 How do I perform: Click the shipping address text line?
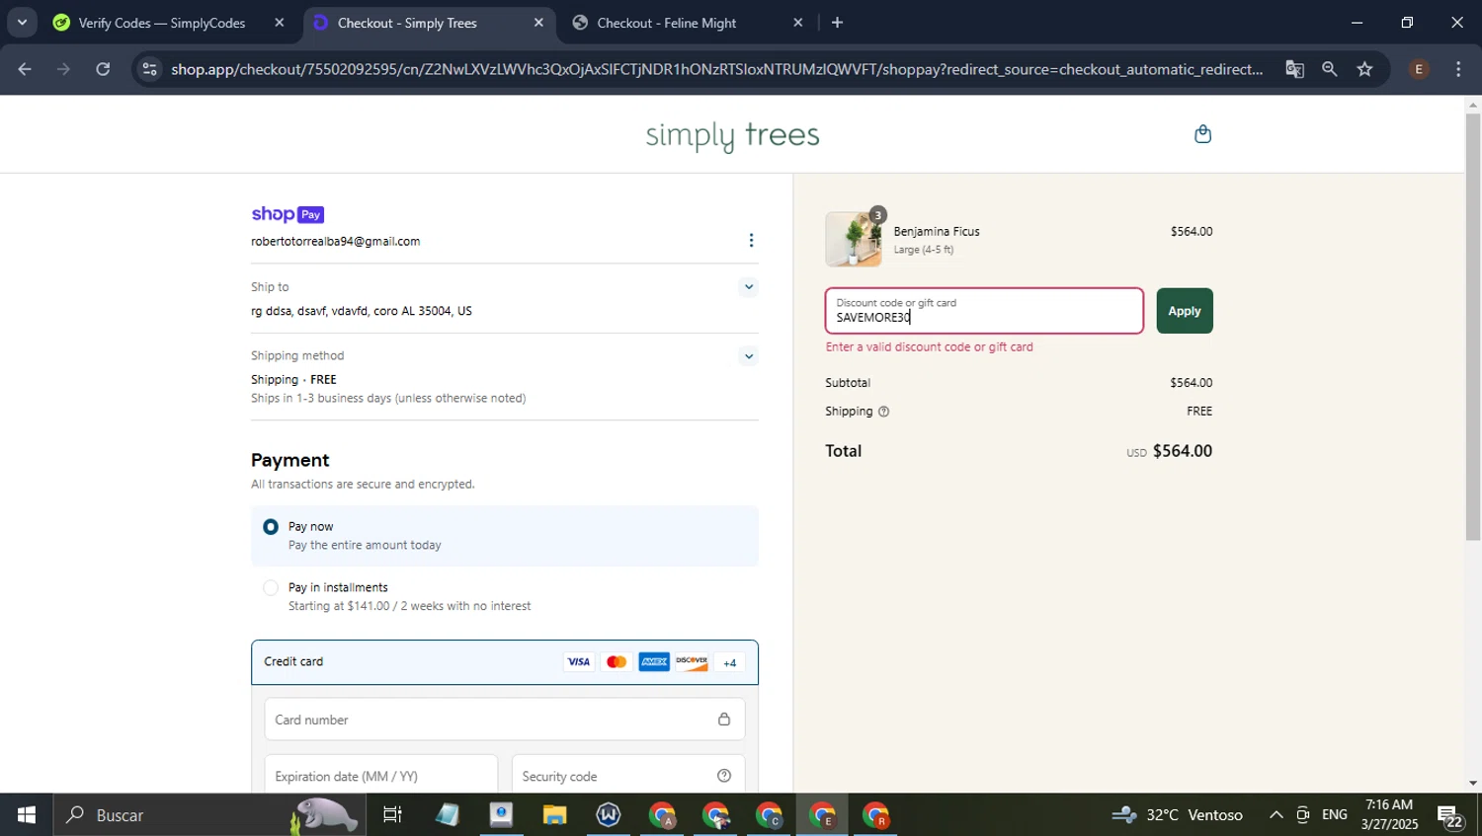pos(362,312)
